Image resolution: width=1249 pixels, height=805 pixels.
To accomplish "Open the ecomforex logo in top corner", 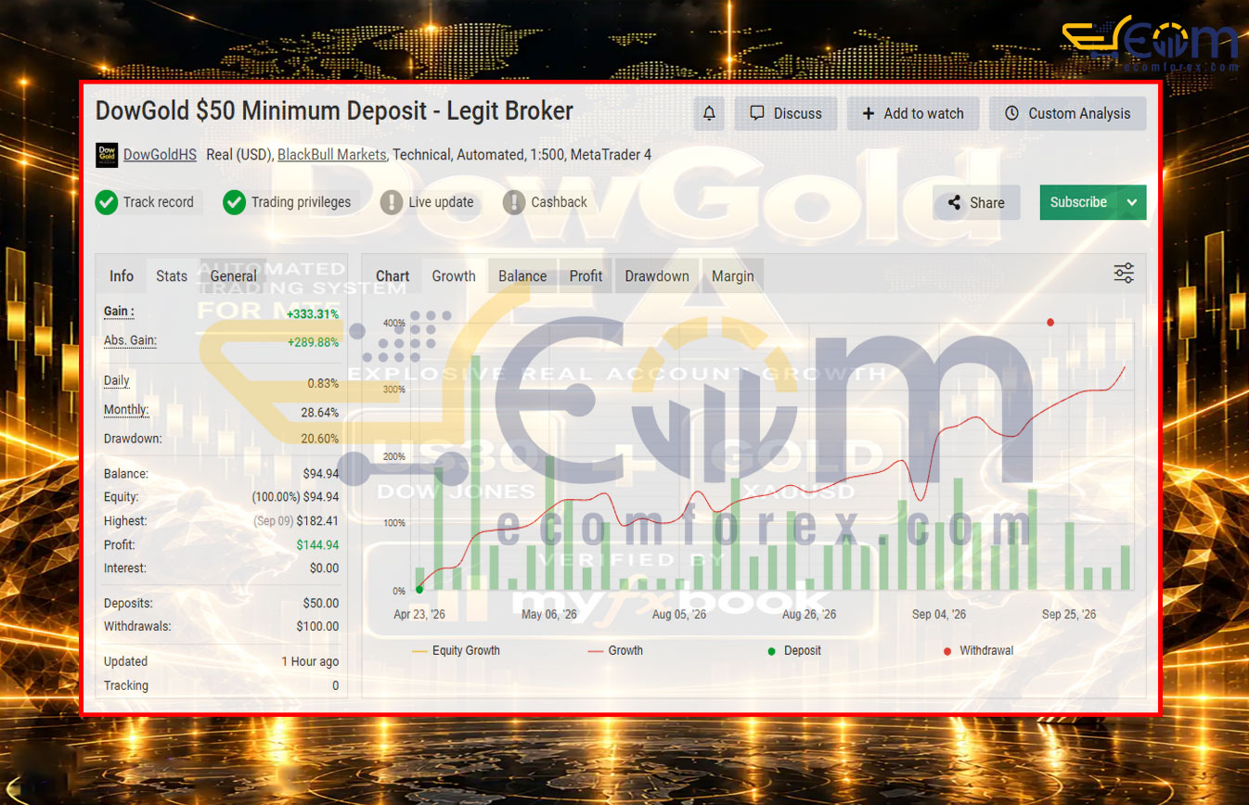I will point(1150,44).
